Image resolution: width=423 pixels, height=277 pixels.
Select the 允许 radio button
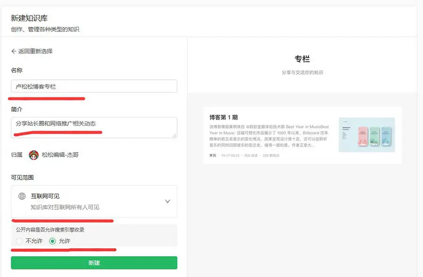[53, 241]
